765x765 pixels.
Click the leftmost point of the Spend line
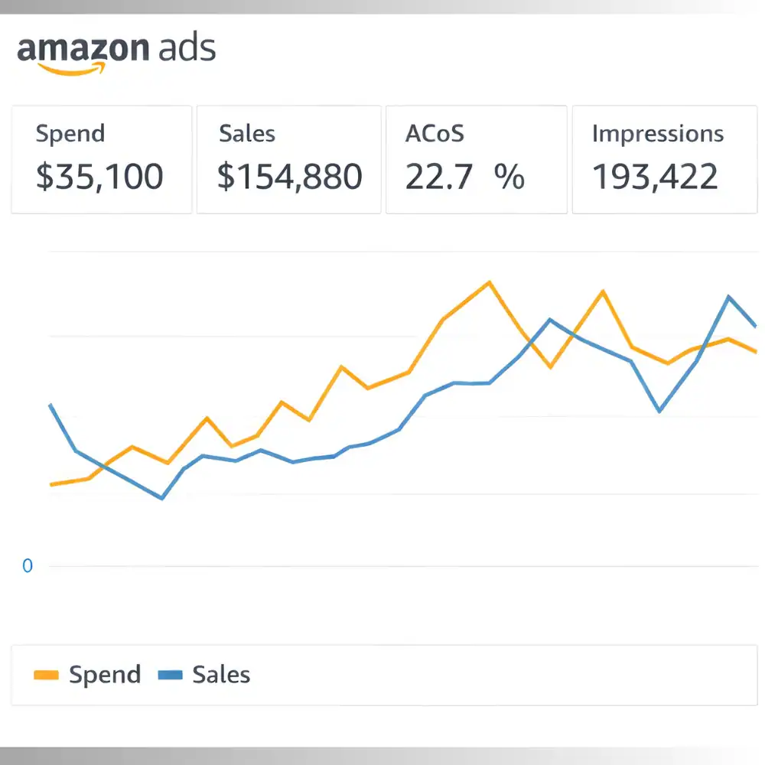pyautogui.click(x=50, y=484)
